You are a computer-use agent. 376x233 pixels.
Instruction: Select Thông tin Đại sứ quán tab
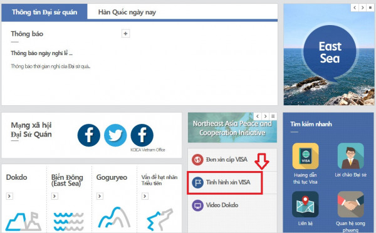tap(44, 13)
